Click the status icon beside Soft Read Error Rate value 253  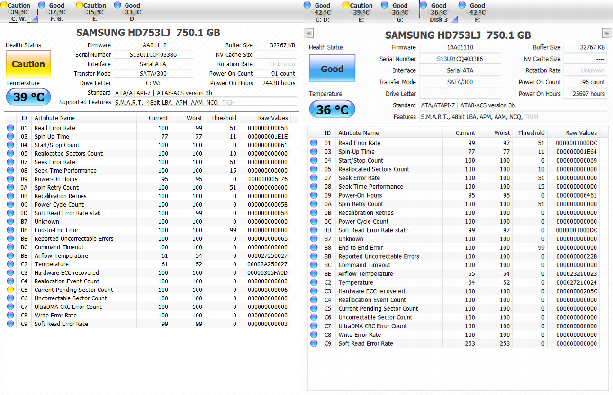coord(314,343)
